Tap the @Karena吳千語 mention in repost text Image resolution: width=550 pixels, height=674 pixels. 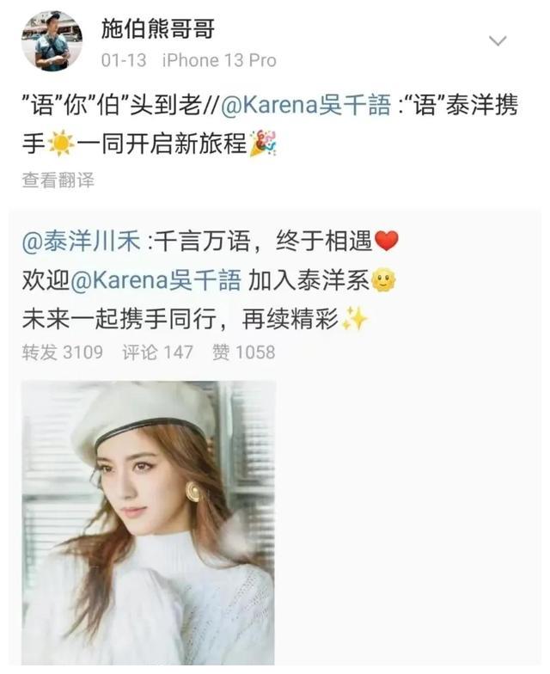(306, 105)
